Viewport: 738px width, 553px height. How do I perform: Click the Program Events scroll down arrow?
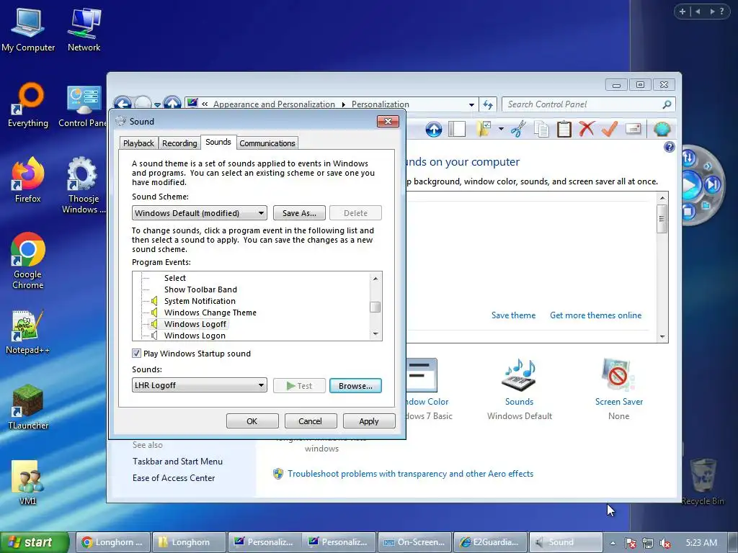coord(375,334)
